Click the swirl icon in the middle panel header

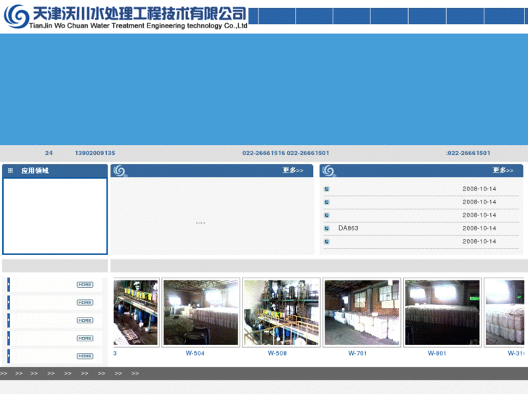click(120, 171)
